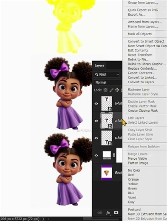Hide the top a-full smart object layer
The image size is (167, 221).
(x=96, y=104)
